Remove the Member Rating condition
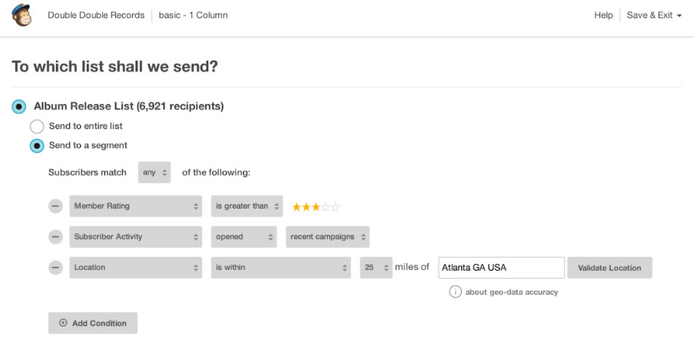 pos(55,206)
